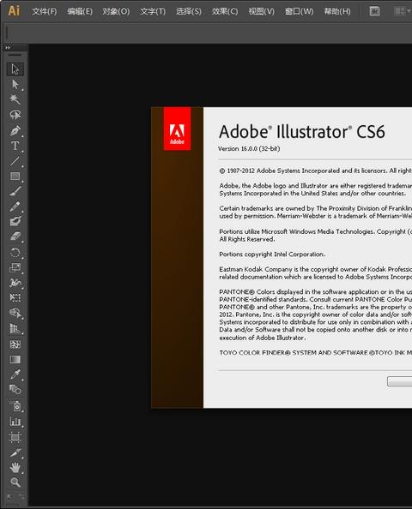Image resolution: width=412 pixels, height=509 pixels.
Task: Select the Perspective Grid tool
Action: [15, 328]
